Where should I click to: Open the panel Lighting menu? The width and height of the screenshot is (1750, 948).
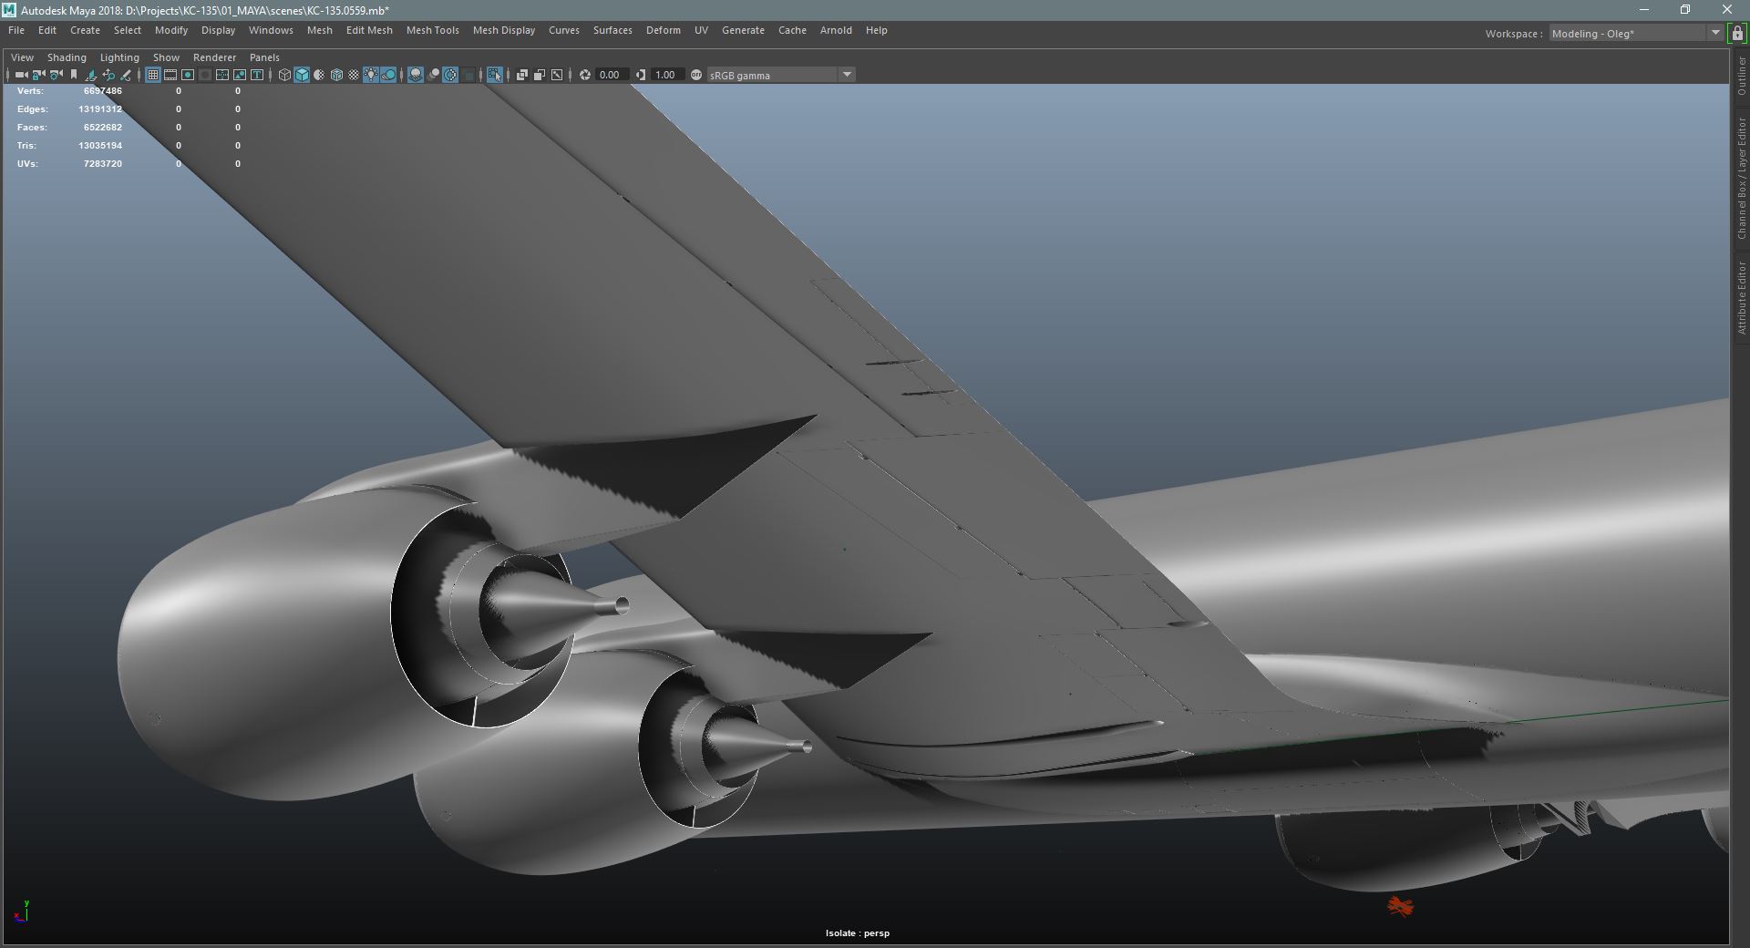(x=119, y=57)
